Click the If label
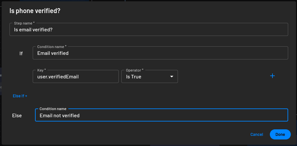This screenshot has width=297, height=146. 21,54
